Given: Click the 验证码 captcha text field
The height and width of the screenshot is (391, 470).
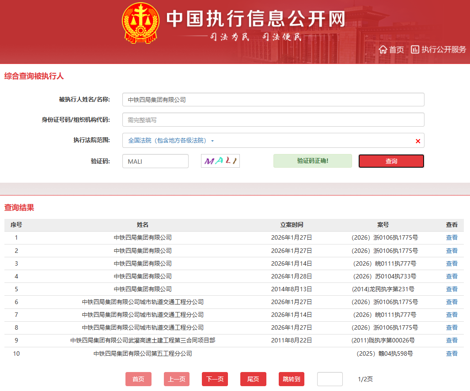Looking at the screenshot, I should pyautogui.click(x=155, y=161).
